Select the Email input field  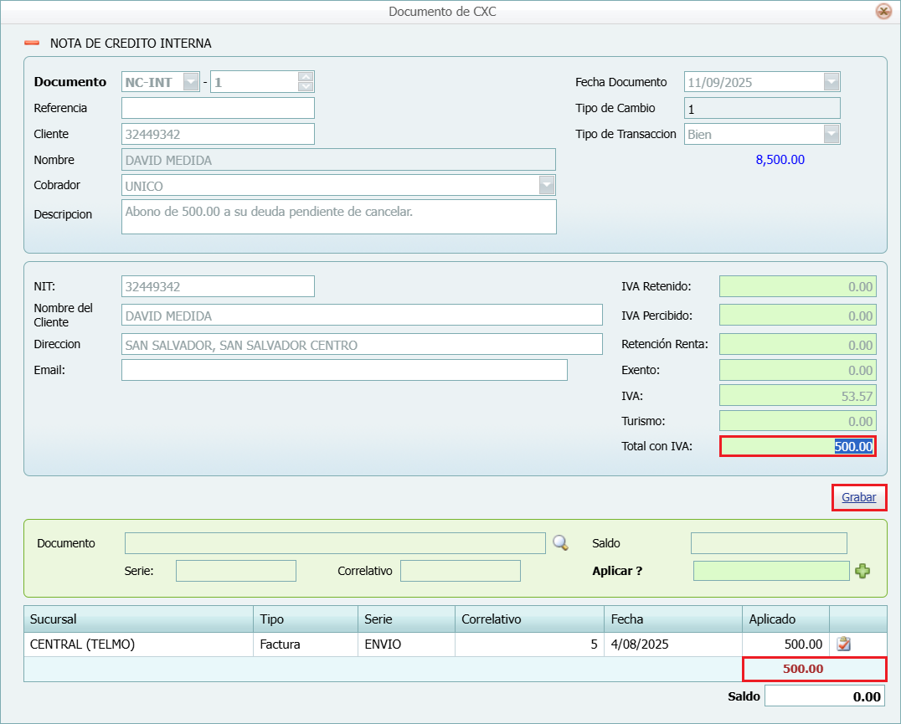343,370
